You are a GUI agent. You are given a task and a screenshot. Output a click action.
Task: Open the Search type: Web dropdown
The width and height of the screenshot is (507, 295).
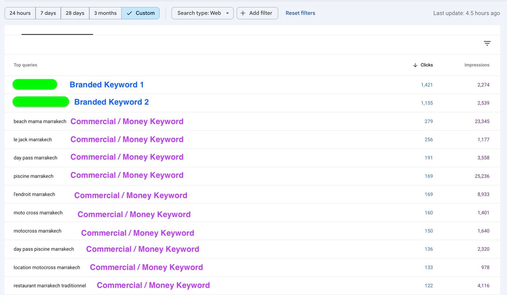point(199,13)
